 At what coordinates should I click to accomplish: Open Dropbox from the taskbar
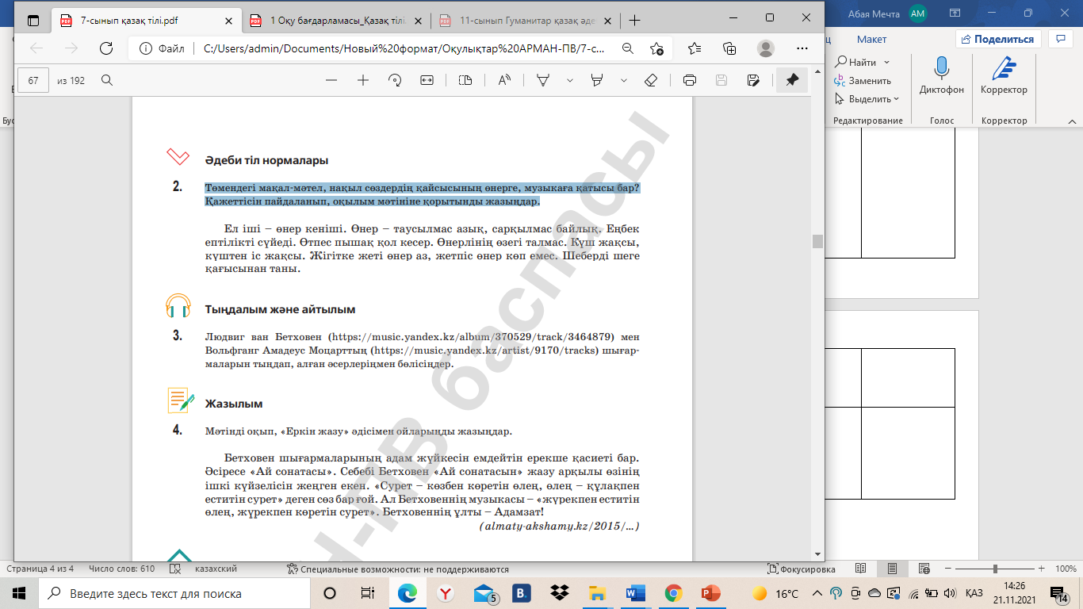(x=560, y=593)
